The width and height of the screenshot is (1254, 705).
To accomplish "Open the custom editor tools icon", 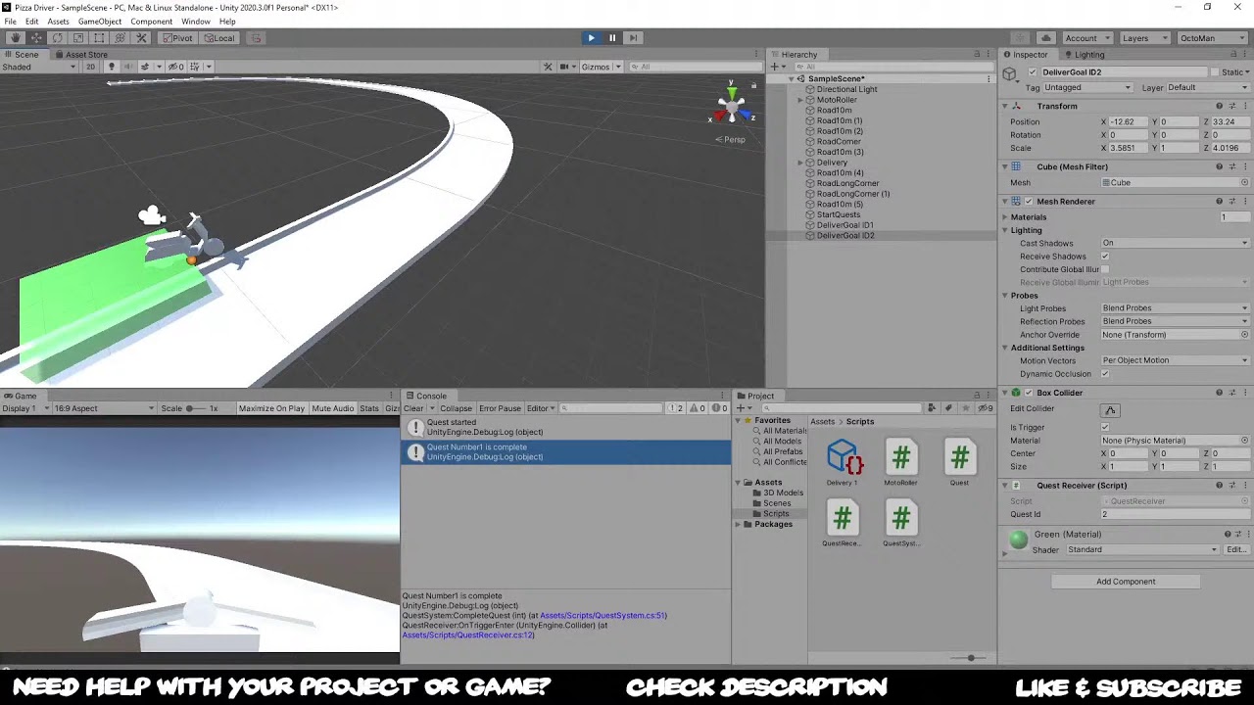I will pyautogui.click(x=142, y=38).
